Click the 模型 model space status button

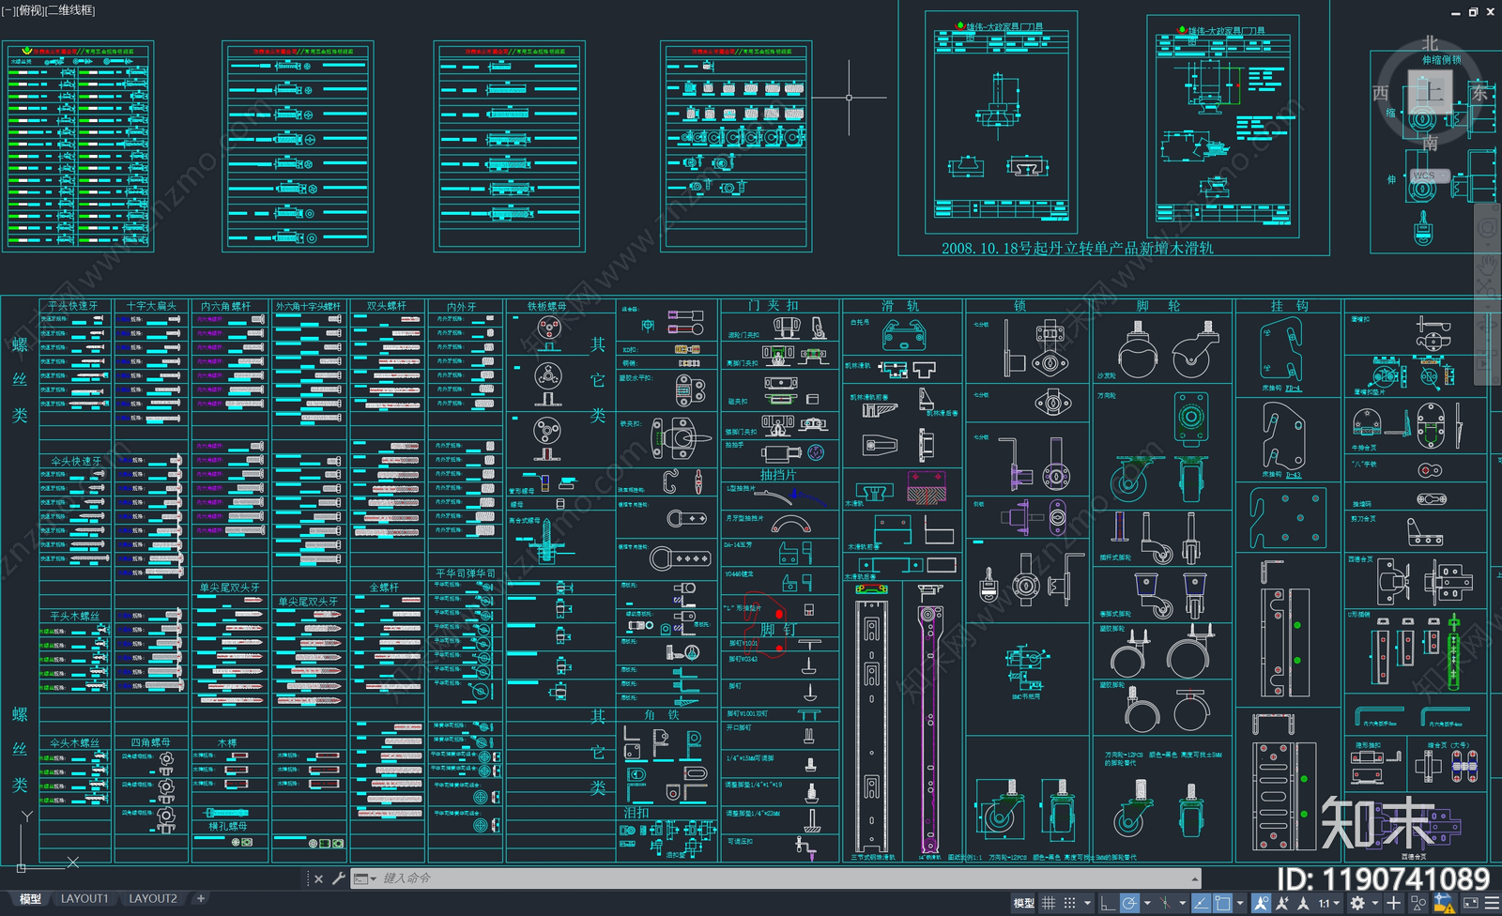[1023, 903]
